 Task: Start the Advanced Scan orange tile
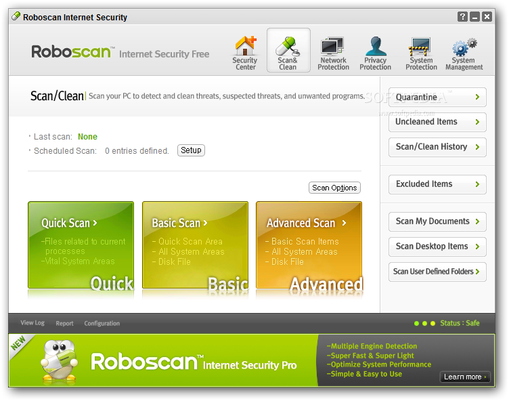pos(309,245)
